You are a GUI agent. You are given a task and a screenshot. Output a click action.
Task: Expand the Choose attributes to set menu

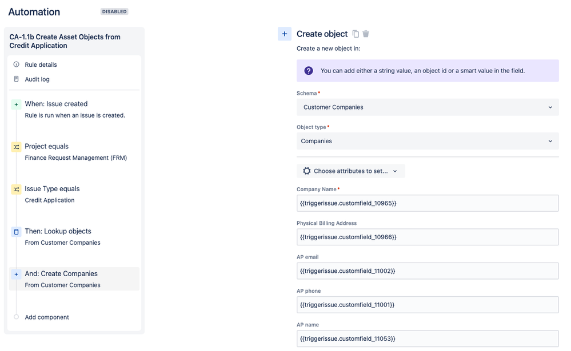click(351, 171)
